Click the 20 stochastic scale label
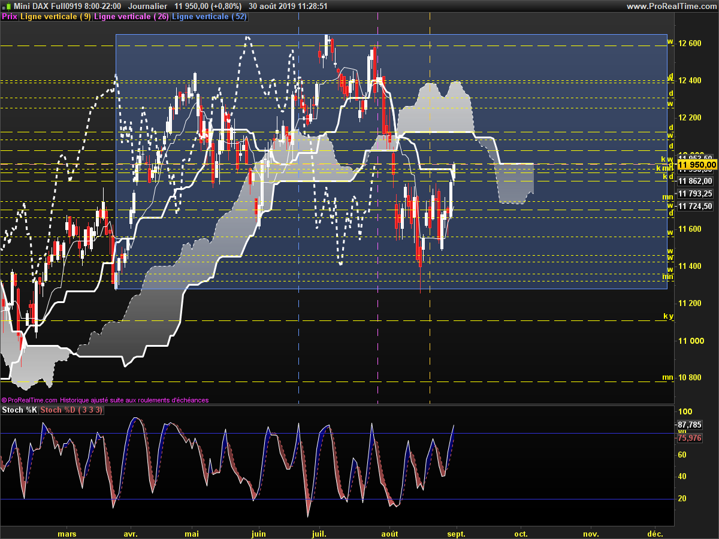This screenshot has height=539, width=719. pos(682,498)
